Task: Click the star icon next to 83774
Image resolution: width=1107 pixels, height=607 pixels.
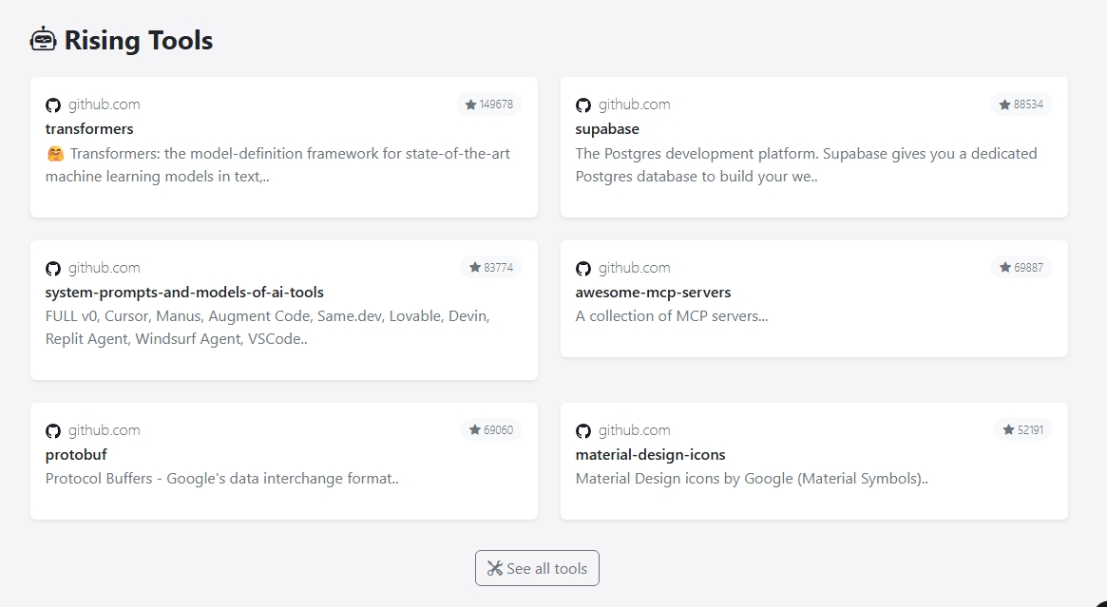Action: [475, 268]
